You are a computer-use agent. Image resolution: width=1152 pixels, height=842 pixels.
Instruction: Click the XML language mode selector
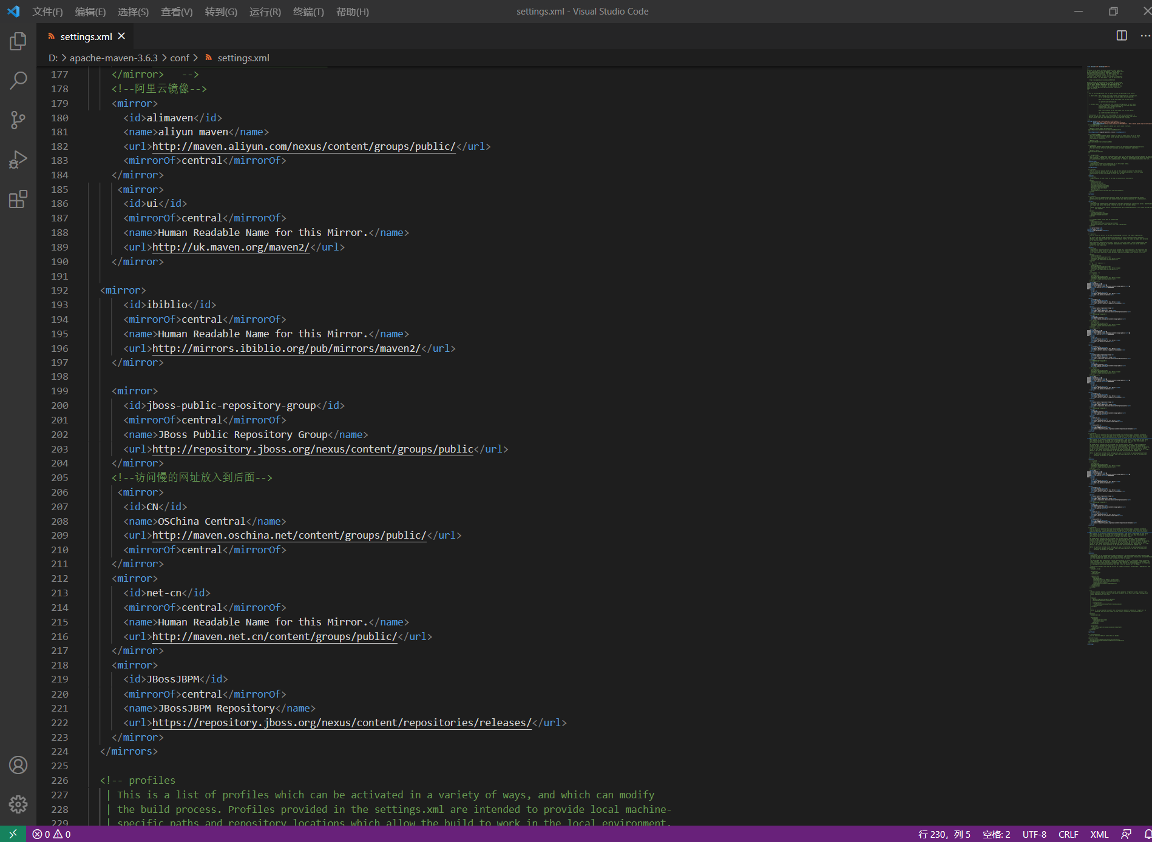click(1099, 834)
